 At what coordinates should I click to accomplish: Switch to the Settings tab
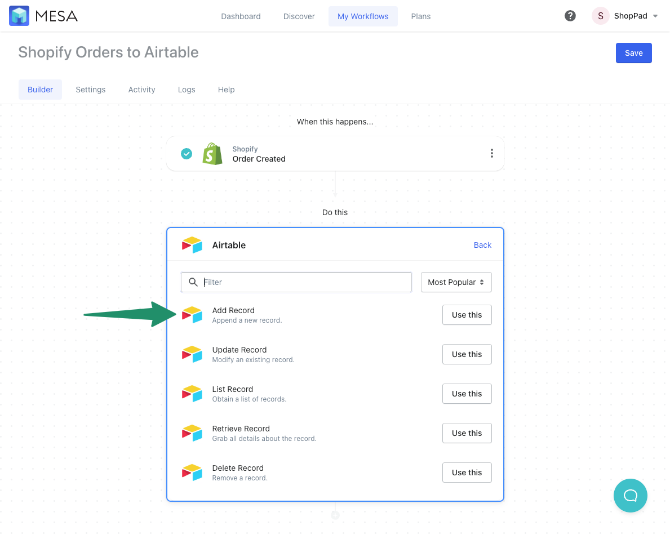[91, 90]
